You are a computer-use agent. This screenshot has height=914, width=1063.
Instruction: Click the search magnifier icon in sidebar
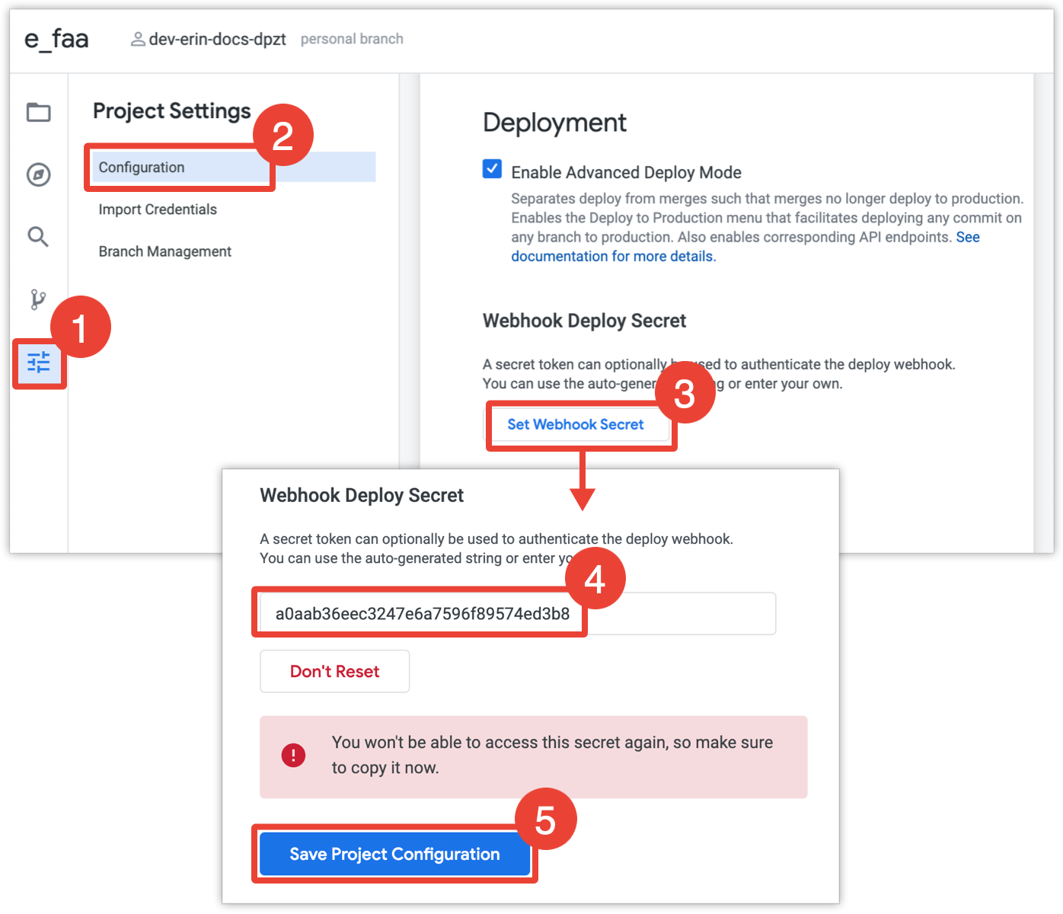(38, 237)
